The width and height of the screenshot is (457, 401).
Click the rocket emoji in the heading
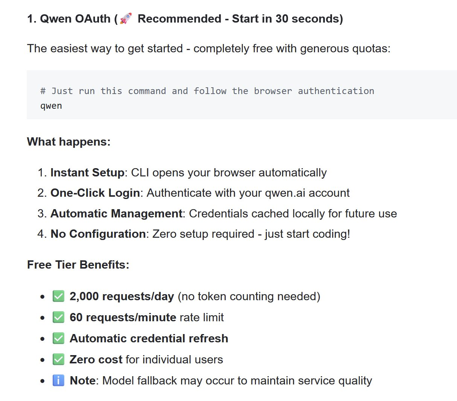pyautogui.click(x=126, y=18)
